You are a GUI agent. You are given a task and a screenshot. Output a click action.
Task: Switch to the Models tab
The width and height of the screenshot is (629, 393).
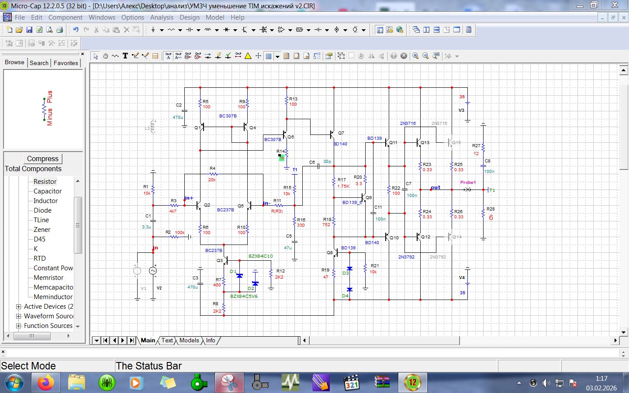[x=189, y=340]
